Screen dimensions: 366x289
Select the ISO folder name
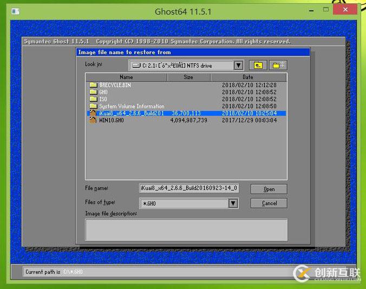pyautogui.click(x=103, y=99)
